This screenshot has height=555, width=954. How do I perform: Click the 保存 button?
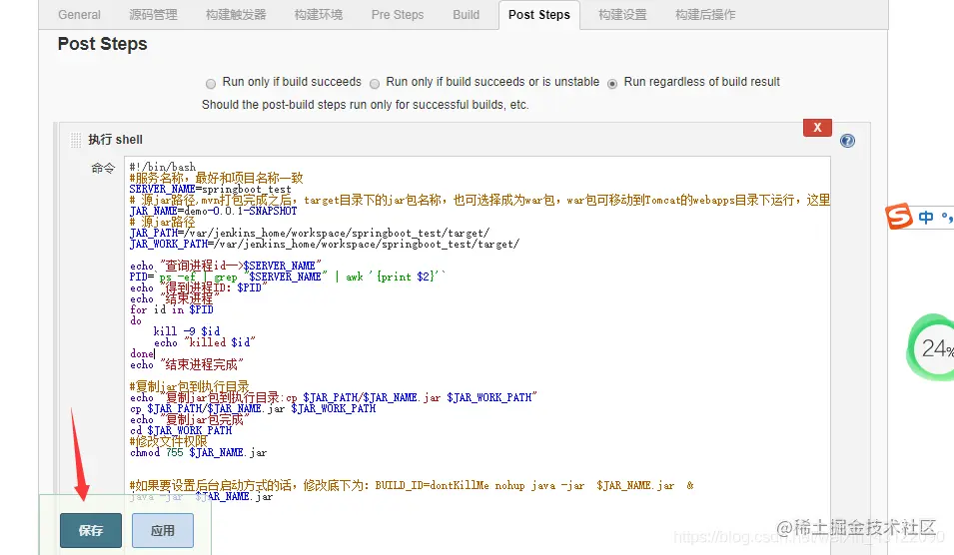tap(91, 531)
